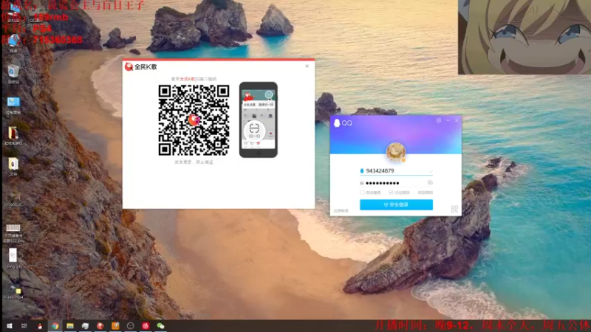This screenshot has width=591, height=332.
Task: Open the Network desktop icon
Action: [13, 43]
